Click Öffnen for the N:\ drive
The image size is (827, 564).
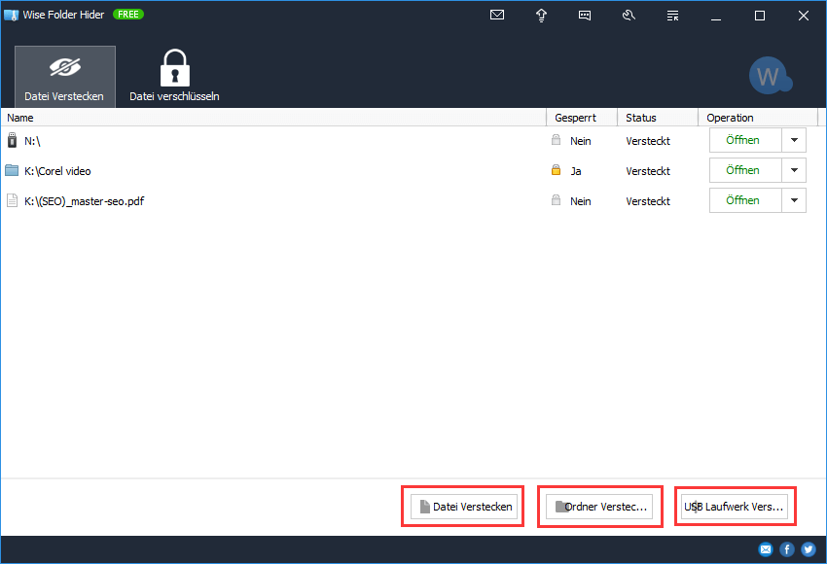click(744, 140)
